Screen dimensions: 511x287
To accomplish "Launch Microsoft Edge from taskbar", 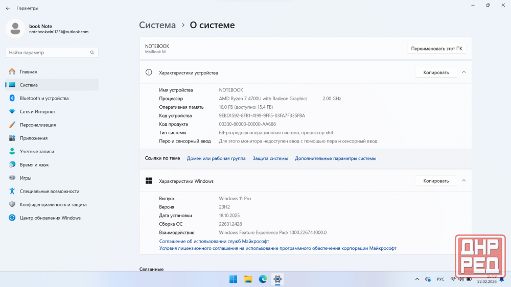I will [263, 279].
